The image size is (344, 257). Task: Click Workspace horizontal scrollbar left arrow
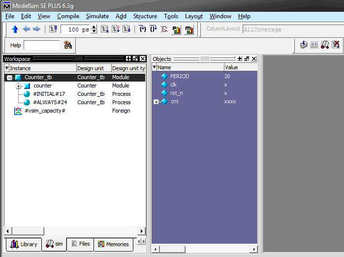click(8, 231)
